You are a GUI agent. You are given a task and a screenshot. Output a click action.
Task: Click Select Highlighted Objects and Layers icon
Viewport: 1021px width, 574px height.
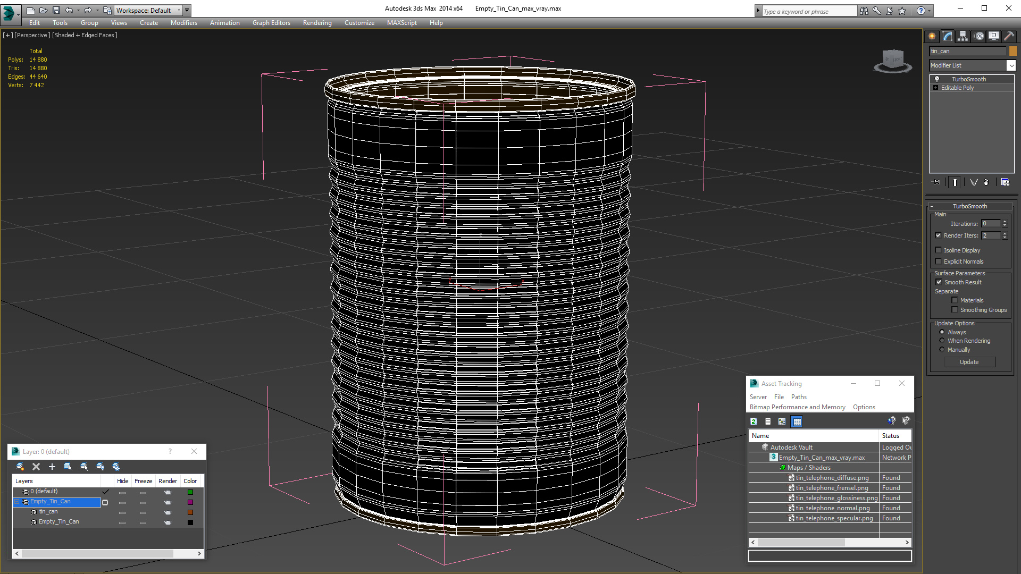[x=68, y=467]
